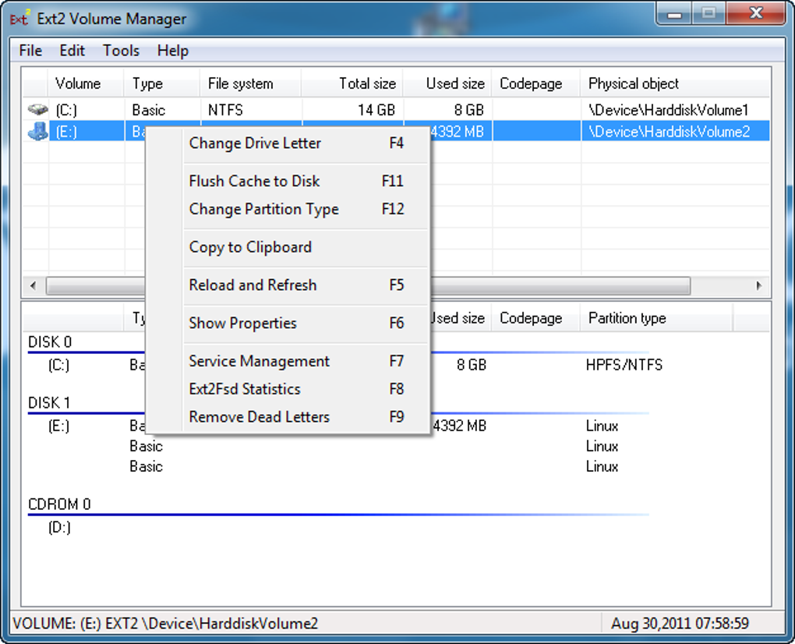The image size is (795, 644).
Task: Click the horizontal scrollbar thumb
Action: pos(368,285)
